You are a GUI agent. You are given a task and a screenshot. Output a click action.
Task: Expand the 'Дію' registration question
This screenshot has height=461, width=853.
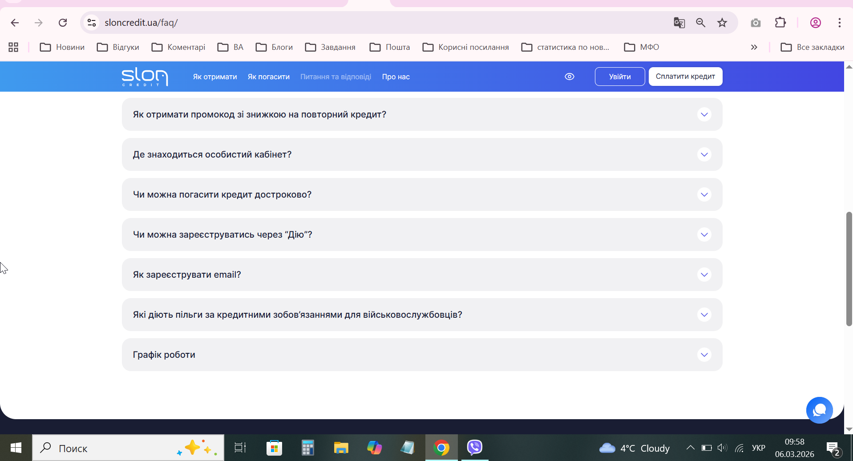(x=422, y=235)
